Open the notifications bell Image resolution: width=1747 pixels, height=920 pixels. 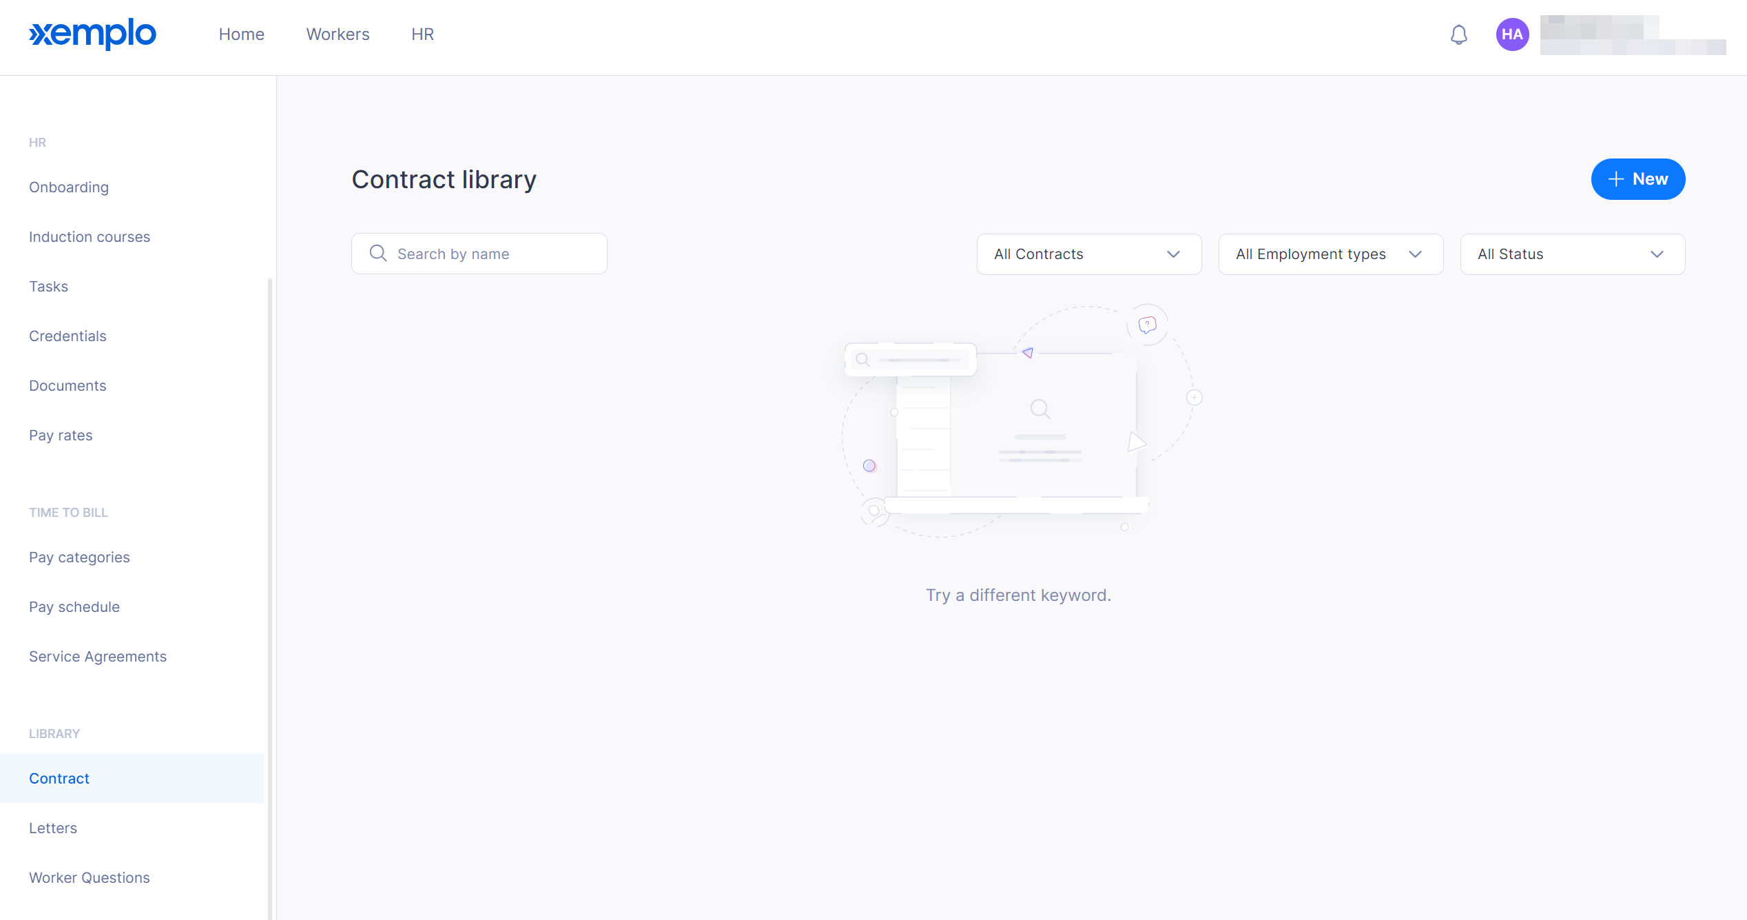[x=1458, y=34]
